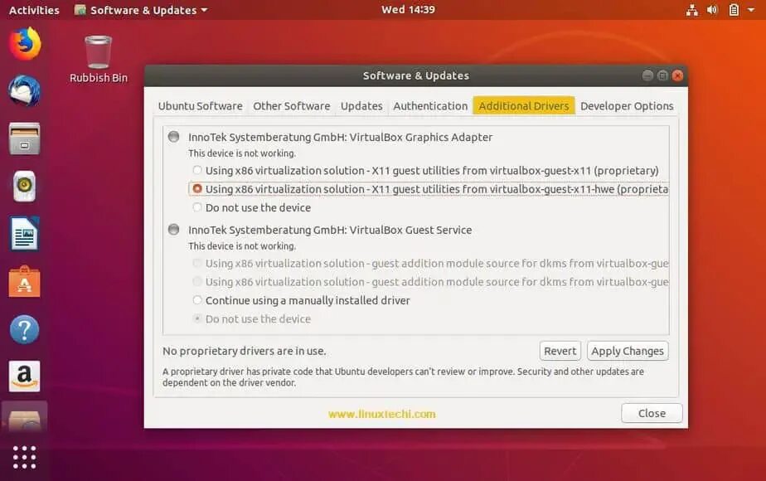The image size is (766, 481).
Task: Close the window with red X button
Action: (x=677, y=75)
